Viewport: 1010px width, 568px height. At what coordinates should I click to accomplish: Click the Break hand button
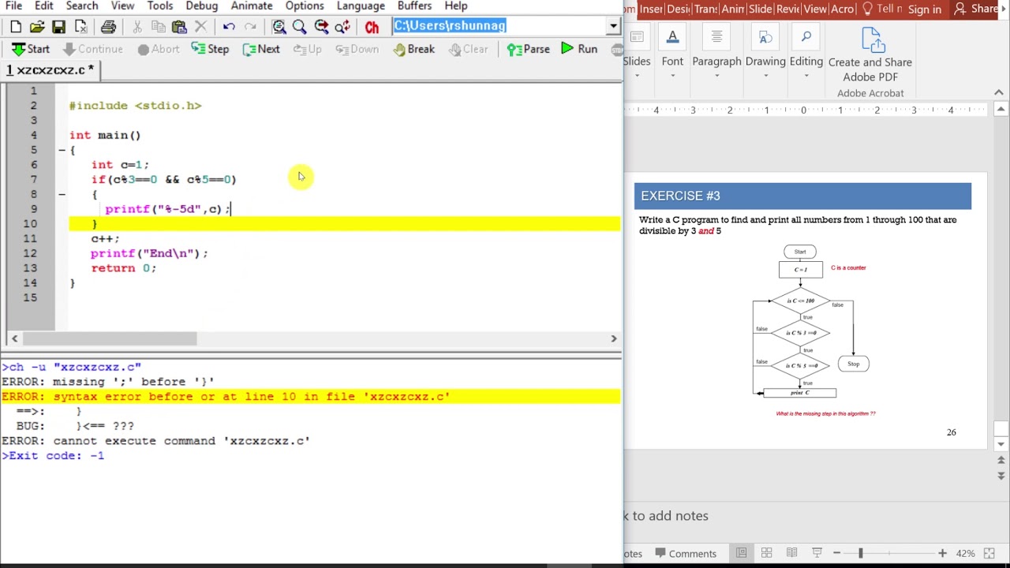pos(414,49)
